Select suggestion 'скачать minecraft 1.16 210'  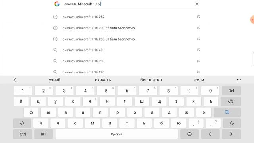click(x=84, y=61)
